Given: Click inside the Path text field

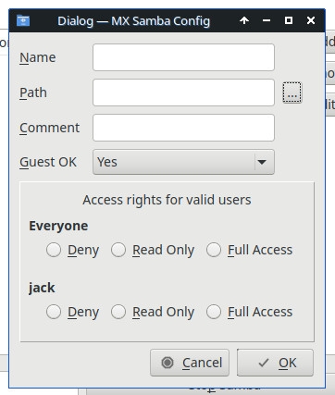Looking at the screenshot, I should tap(183, 93).
